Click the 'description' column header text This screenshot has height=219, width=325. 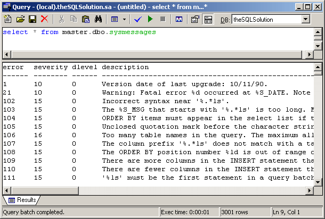coord(125,67)
